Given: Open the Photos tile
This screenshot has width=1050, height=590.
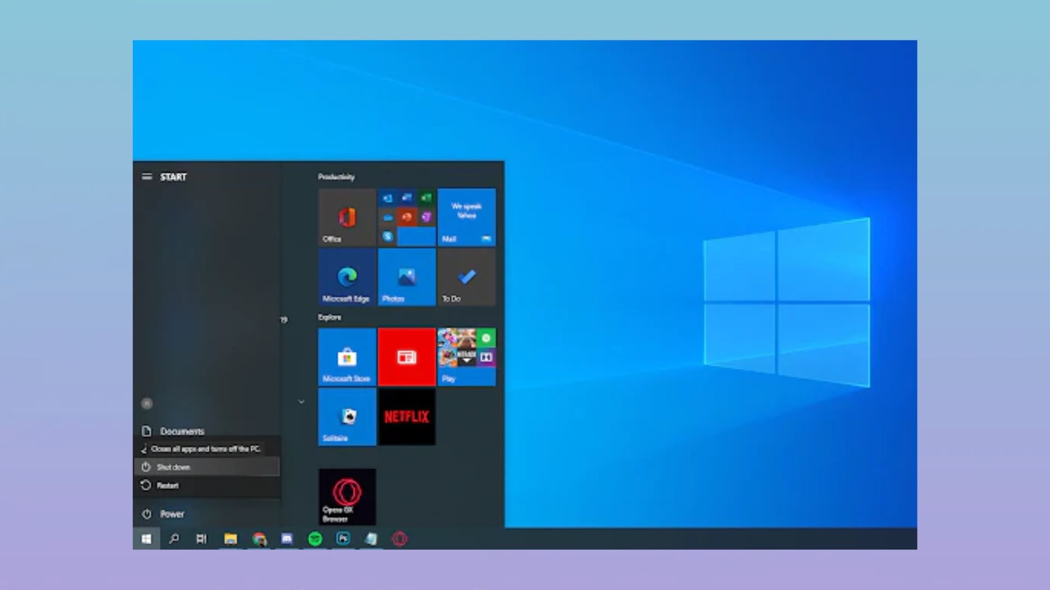Looking at the screenshot, I should 406,277.
